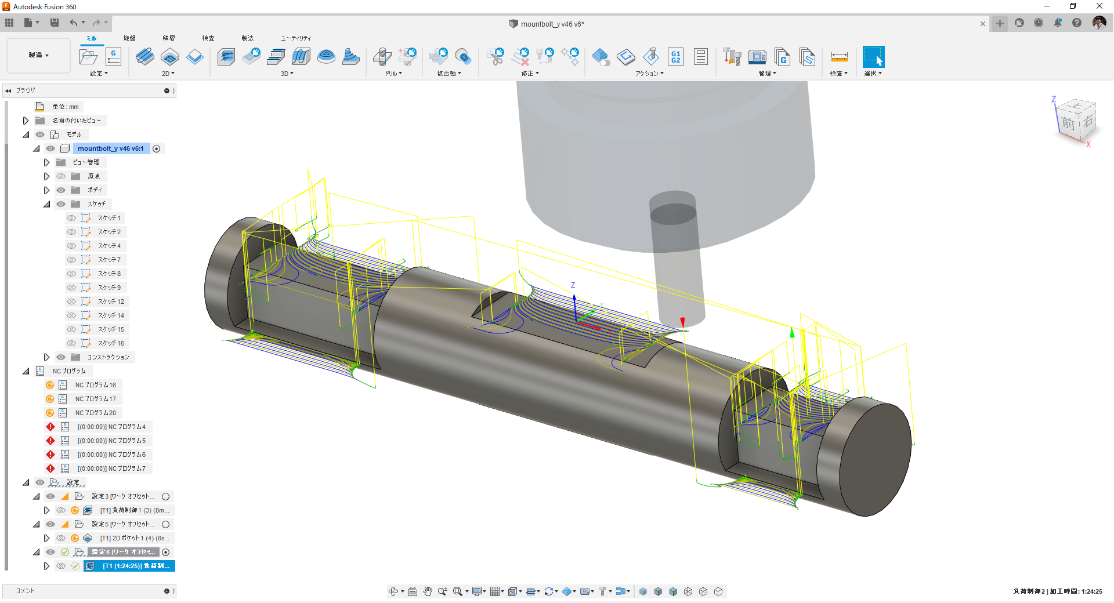Switch to the 積層 tab
The width and height of the screenshot is (1114, 603).
tap(169, 38)
